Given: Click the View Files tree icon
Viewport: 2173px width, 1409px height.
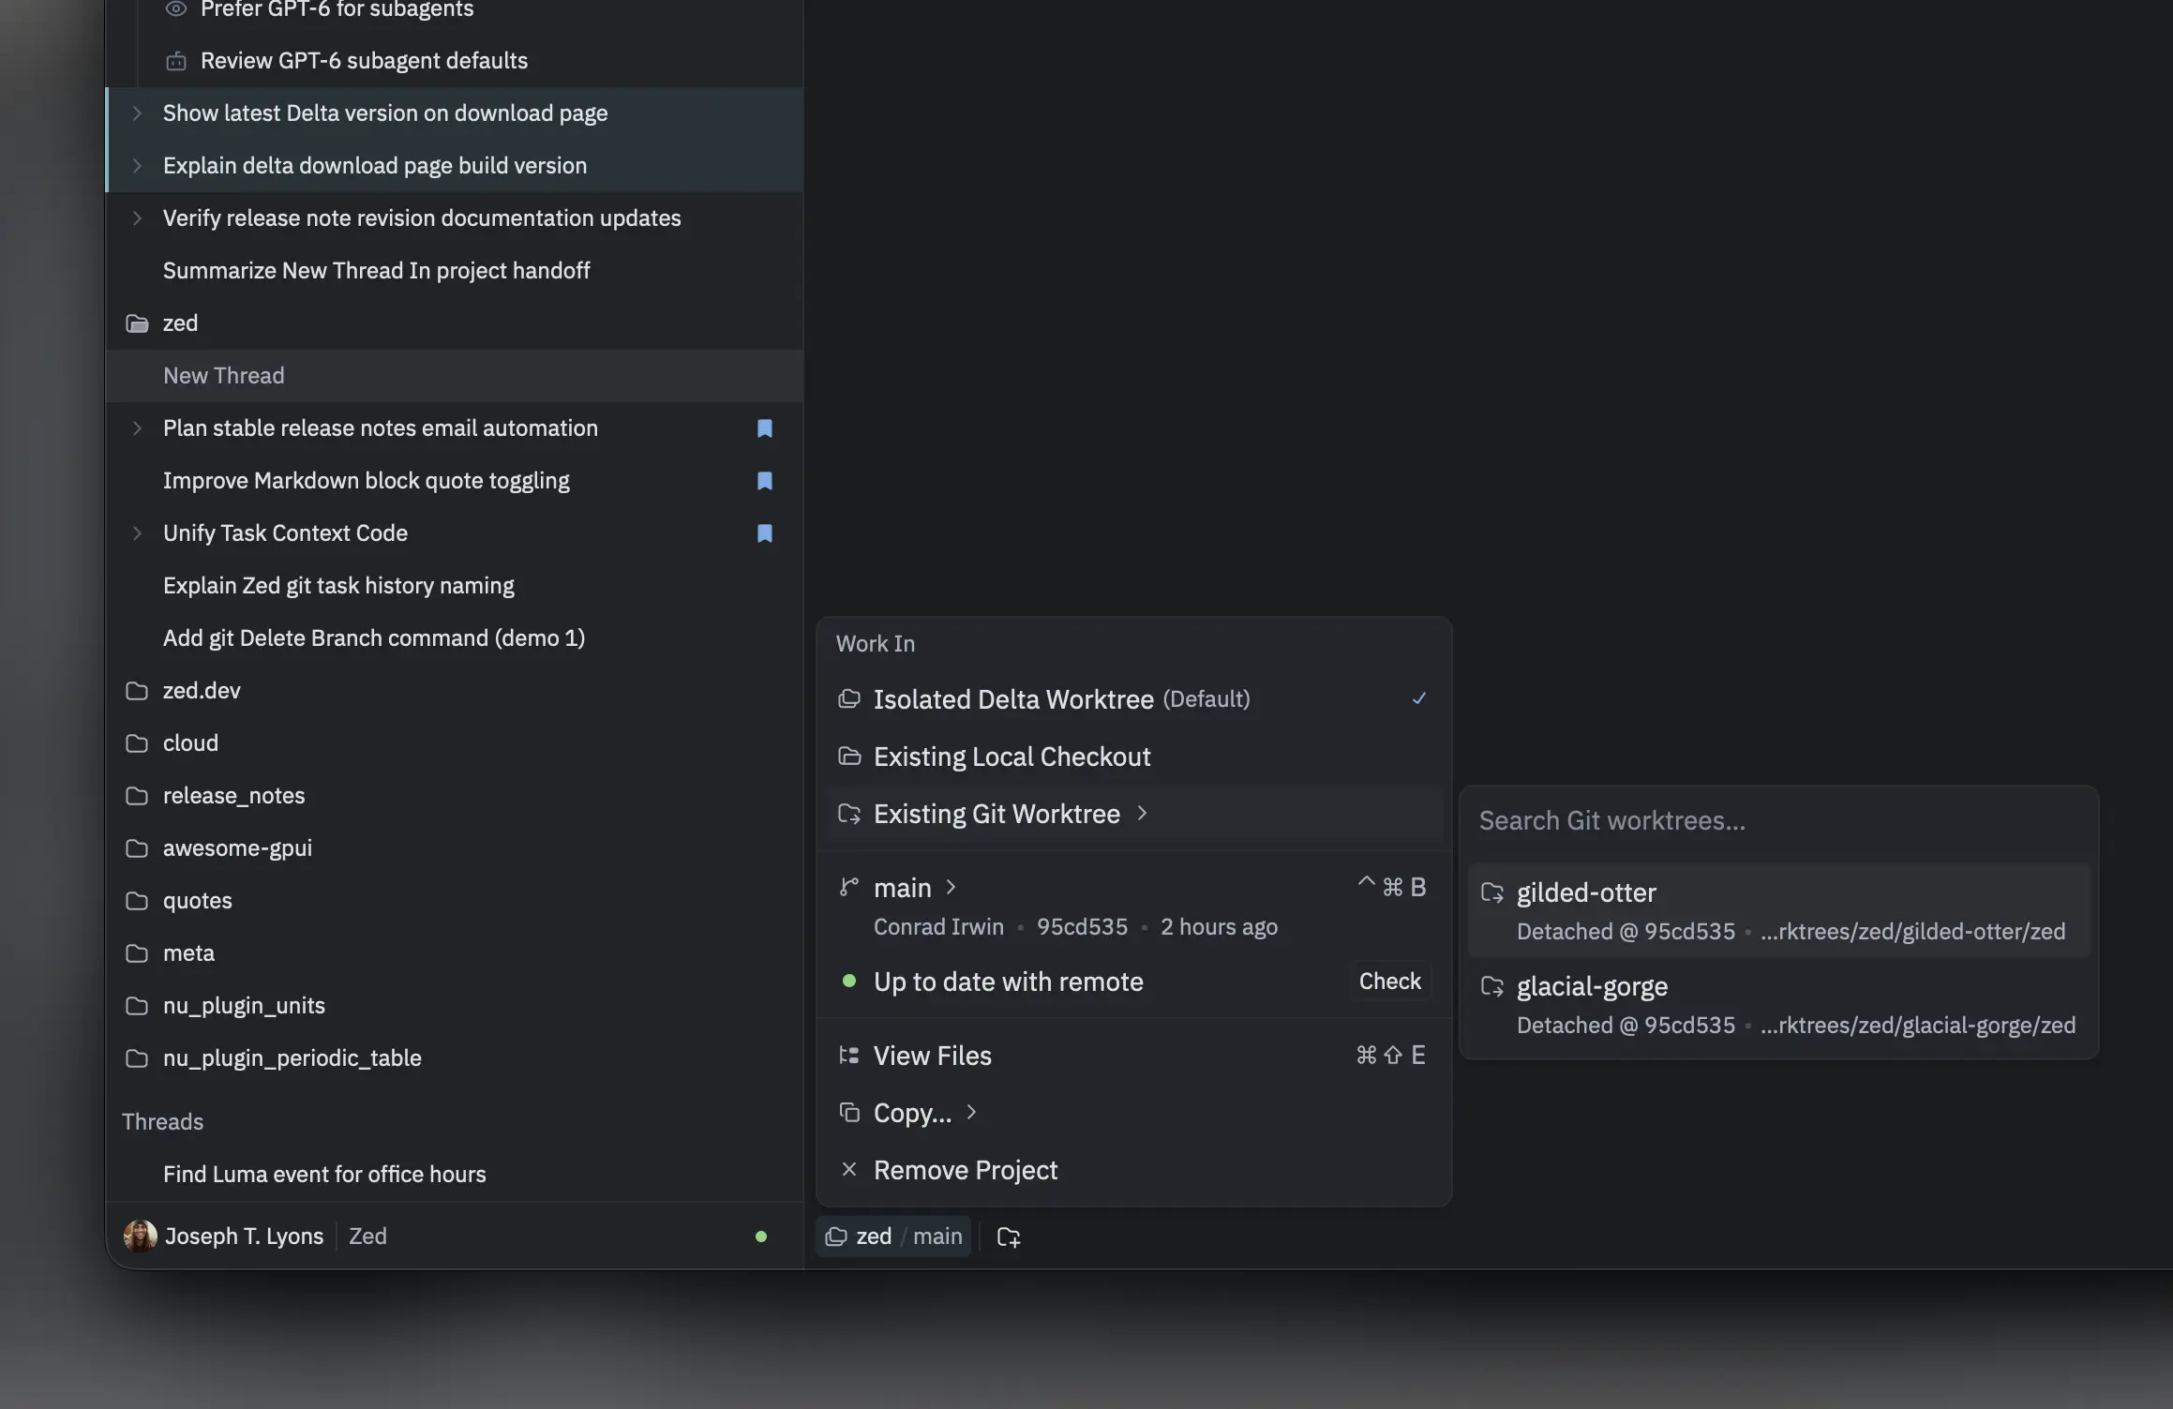Looking at the screenshot, I should point(849,1056).
